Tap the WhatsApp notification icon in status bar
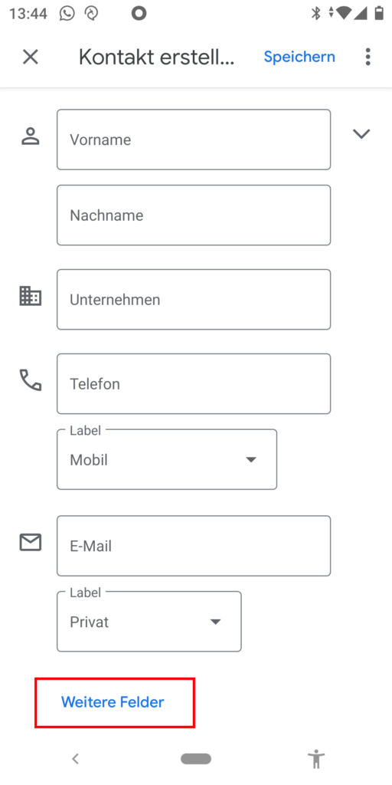 [x=67, y=14]
